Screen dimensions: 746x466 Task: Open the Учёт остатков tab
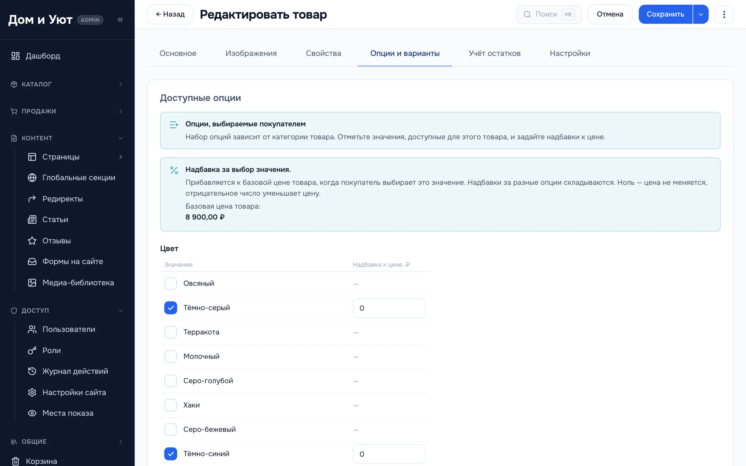(x=495, y=53)
